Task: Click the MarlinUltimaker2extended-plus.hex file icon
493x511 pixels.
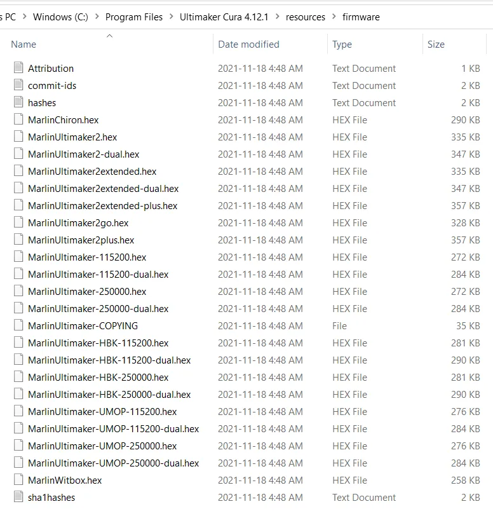Action: pos(18,205)
